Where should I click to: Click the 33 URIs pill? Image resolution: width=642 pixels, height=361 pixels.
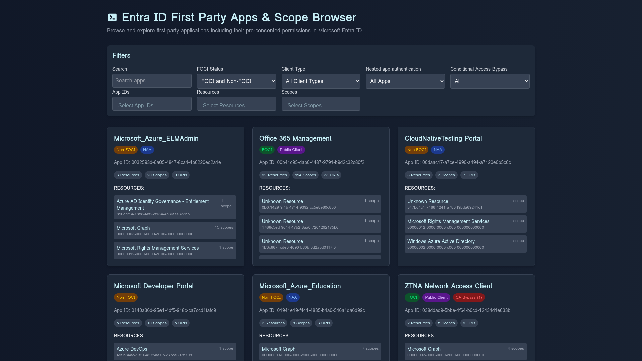click(x=331, y=175)
